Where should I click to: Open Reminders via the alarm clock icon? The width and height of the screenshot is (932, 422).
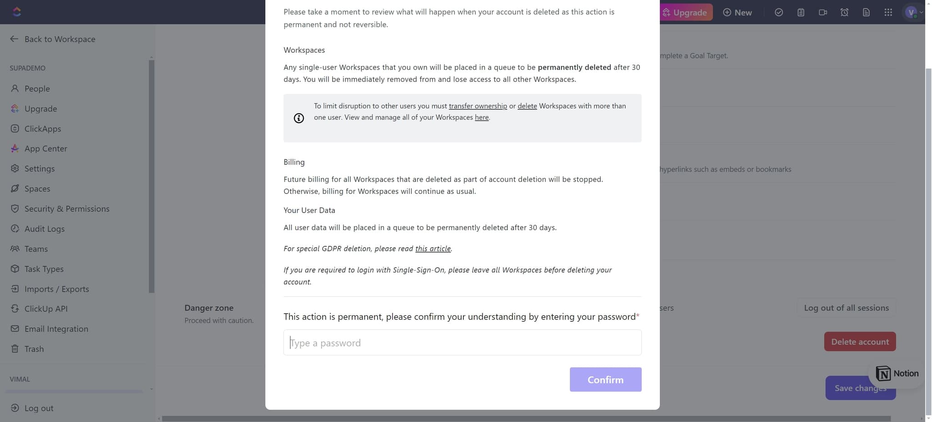point(845,12)
